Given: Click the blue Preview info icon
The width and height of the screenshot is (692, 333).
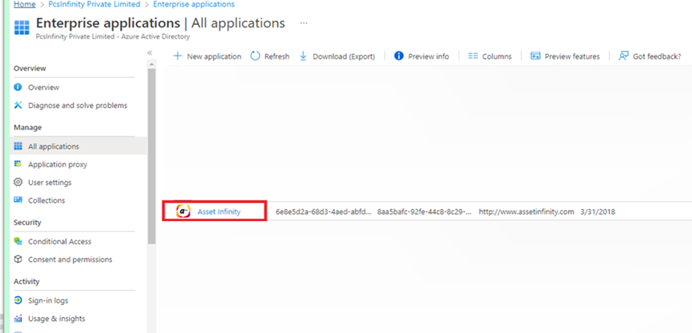Looking at the screenshot, I should point(399,56).
